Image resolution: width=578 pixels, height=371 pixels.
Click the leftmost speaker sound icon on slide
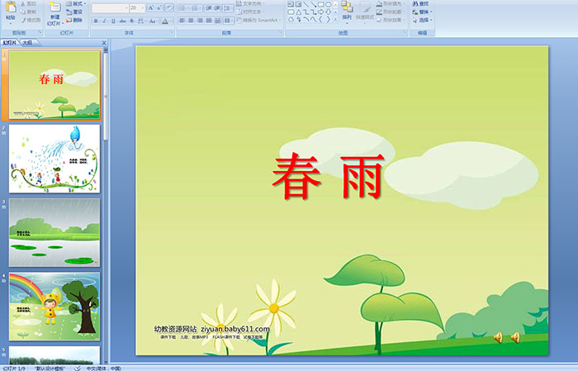[x=498, y=337]
